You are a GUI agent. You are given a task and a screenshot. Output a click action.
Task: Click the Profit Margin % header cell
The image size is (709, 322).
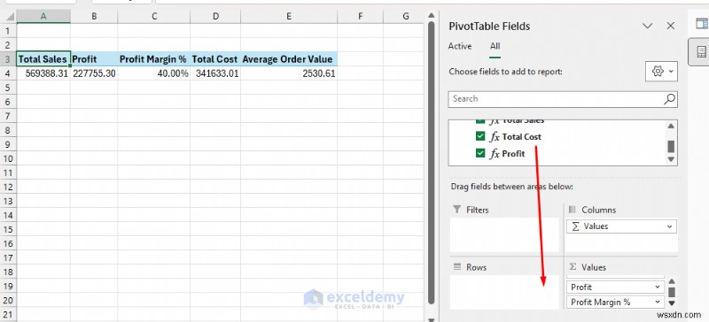point(154,59)
